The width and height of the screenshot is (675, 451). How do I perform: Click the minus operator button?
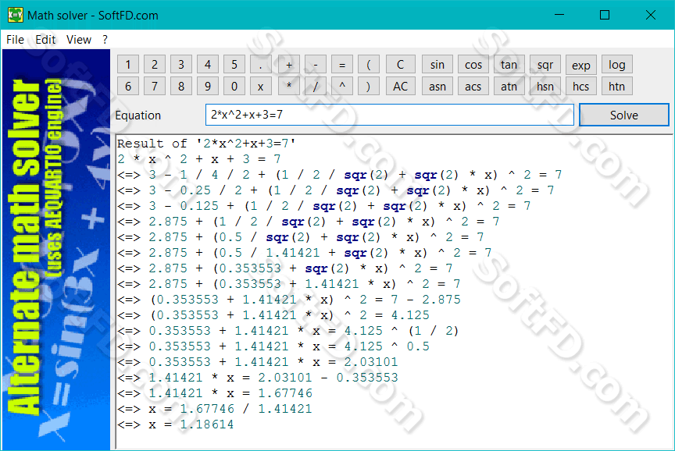coord(316,65)
